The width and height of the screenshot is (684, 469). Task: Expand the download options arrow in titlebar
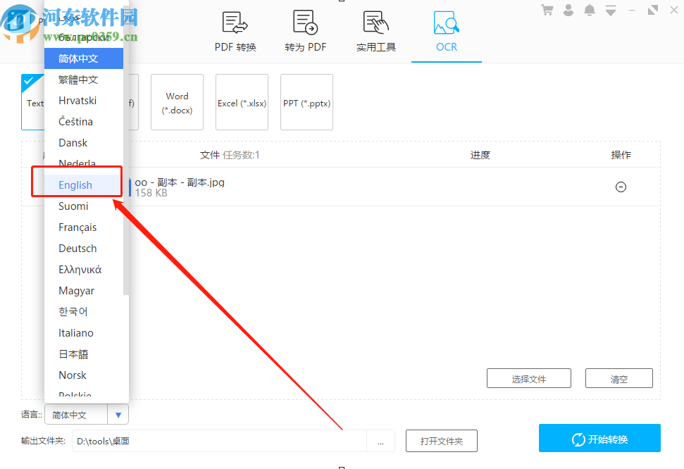tap(610, 10)
